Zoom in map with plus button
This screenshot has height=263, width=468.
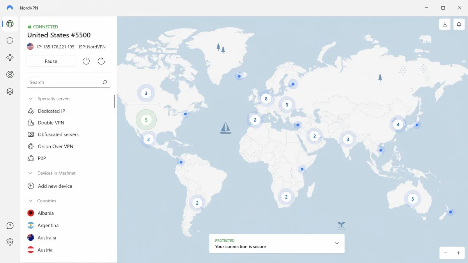point(459,253)
